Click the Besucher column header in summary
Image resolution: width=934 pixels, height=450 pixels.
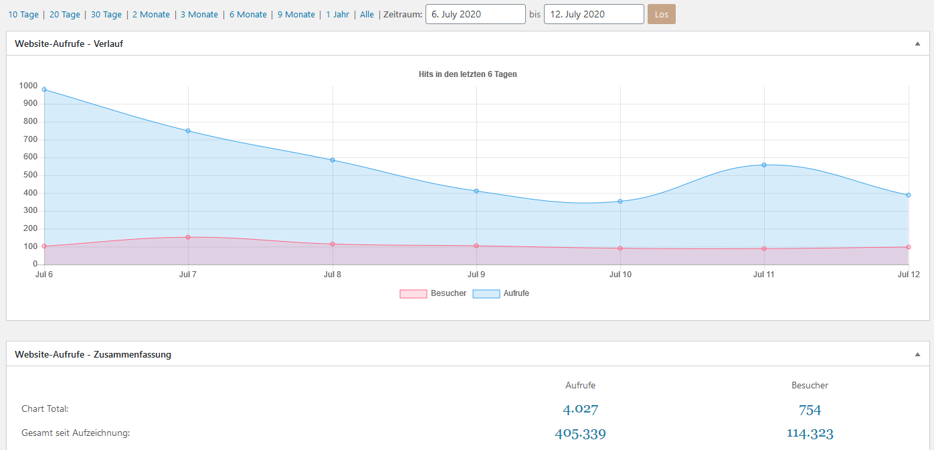point(810,385)
